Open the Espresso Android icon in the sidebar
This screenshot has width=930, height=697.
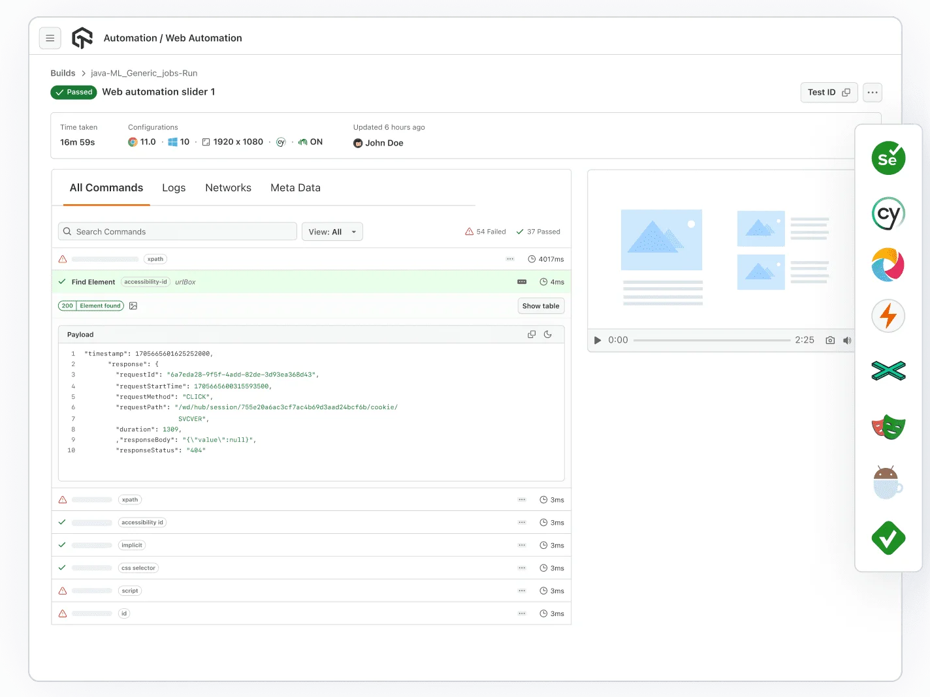click(888, 482)
